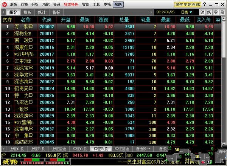Viewport: 227px width, 166px height.
Task: Click the date field 2012/06/26
Action: (x=165, y=12)
